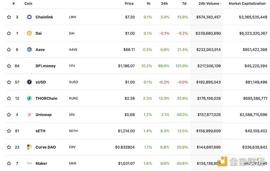Click sUSD market cap $81,149,496
This screenshot has width=270, height=171.
(256, 82)
